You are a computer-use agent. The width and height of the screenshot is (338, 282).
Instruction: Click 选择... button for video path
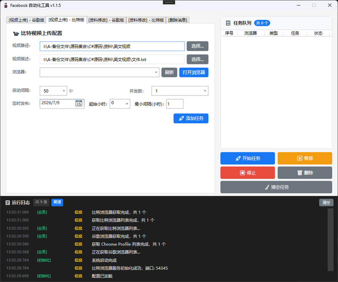(x=197, y=46)
